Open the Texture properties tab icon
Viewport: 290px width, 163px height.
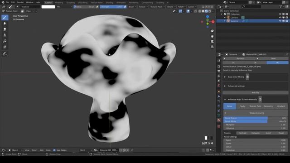(x=219, y=126)
